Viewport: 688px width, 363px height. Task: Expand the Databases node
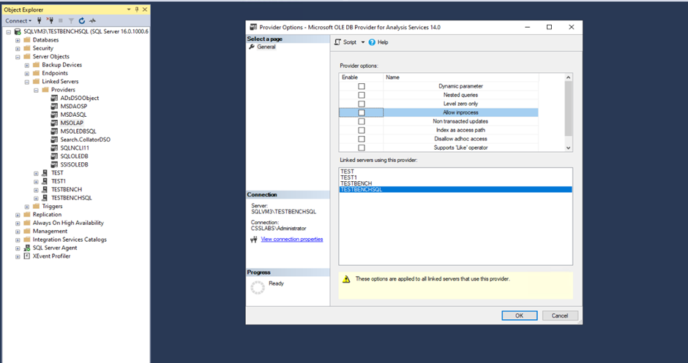[18, 40]
